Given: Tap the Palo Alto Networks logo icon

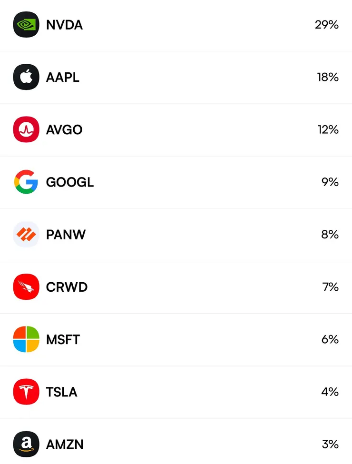Looking at the screenshot, I should [x=26, y=235].
